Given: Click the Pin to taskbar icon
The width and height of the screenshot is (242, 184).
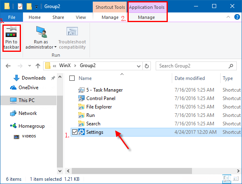Looking at the screenshot, I should coord(11,32).
